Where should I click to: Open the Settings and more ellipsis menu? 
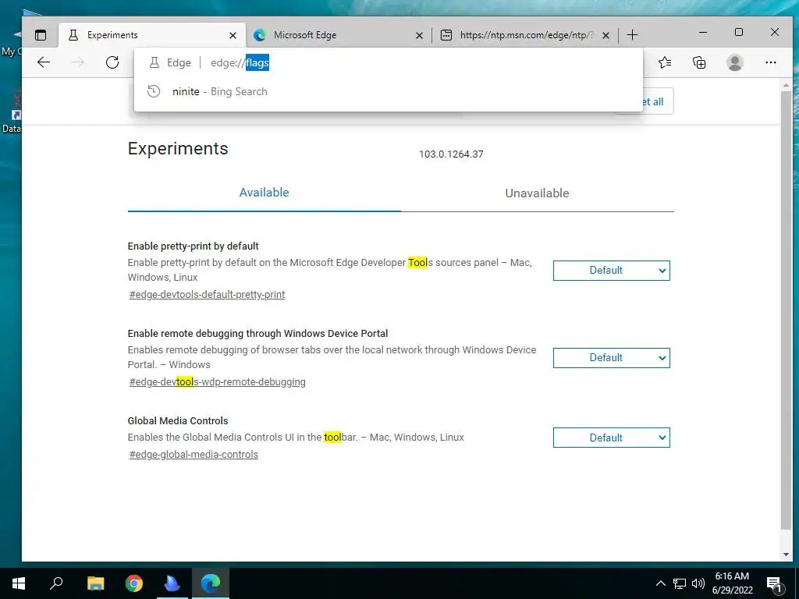coord(770,62)
